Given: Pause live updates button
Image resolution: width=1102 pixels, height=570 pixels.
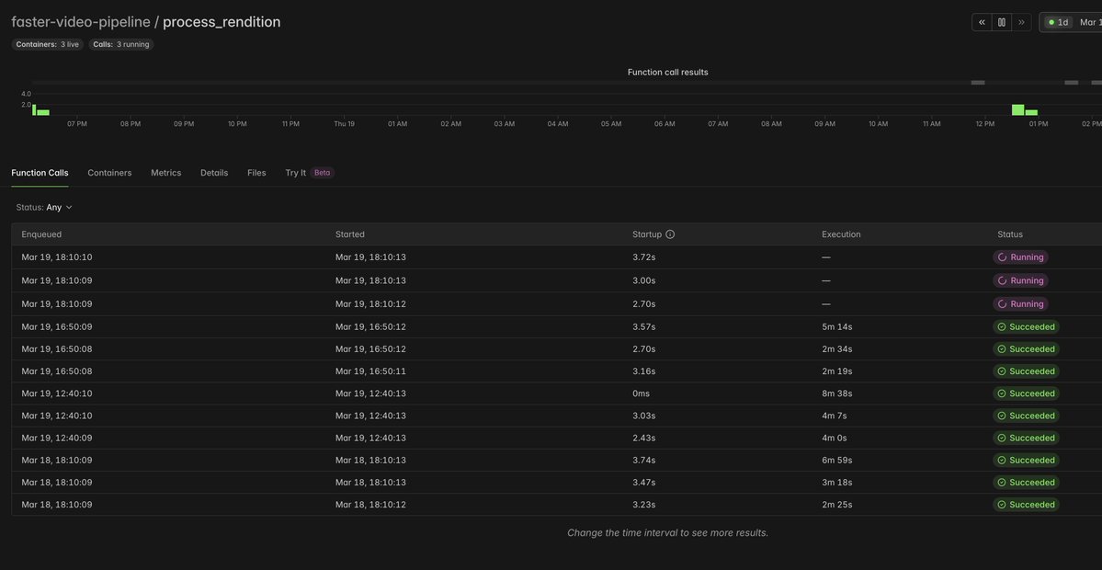Looking at the screenshot, I should coord(1002,22).
